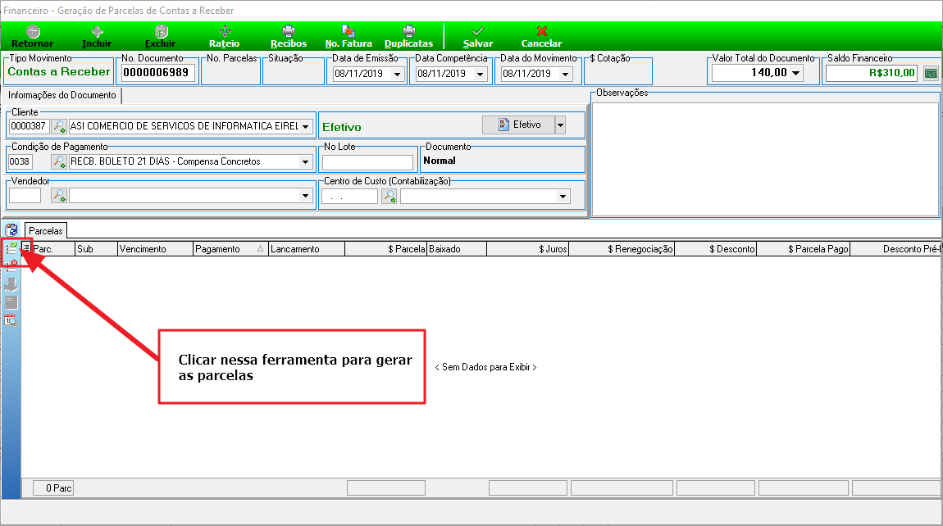
Task: Click the Excluir toolbar button
Action: click(161, 37)
